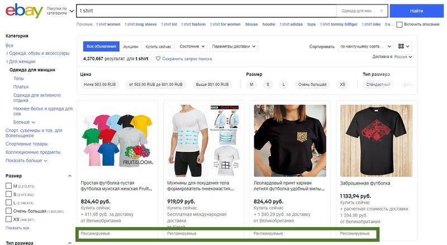This screenshot has width=447, height=245.
Task: Select Все category link
Action: (9, 45)
